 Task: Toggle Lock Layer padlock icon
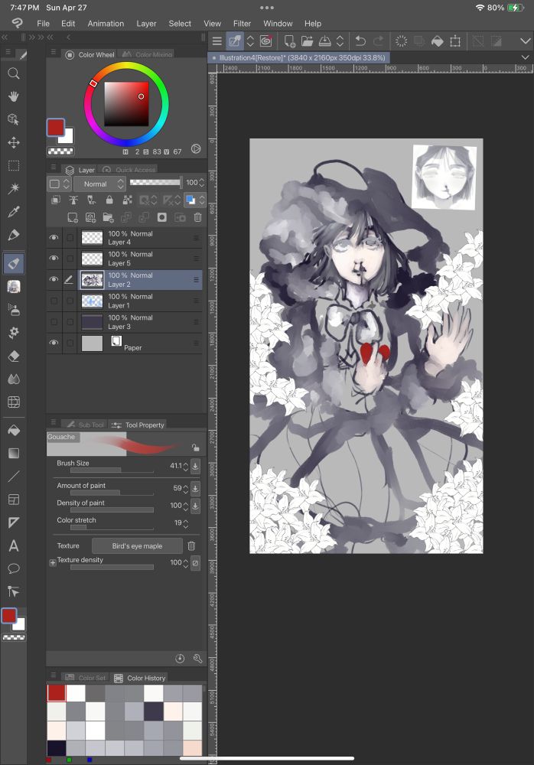[109, 200]
